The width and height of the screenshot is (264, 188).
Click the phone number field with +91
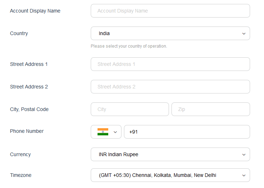tap(187, 132)
